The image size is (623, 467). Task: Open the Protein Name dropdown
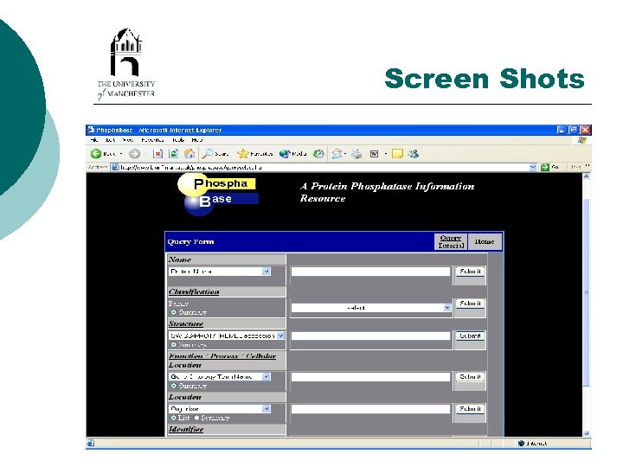[220, 272]
